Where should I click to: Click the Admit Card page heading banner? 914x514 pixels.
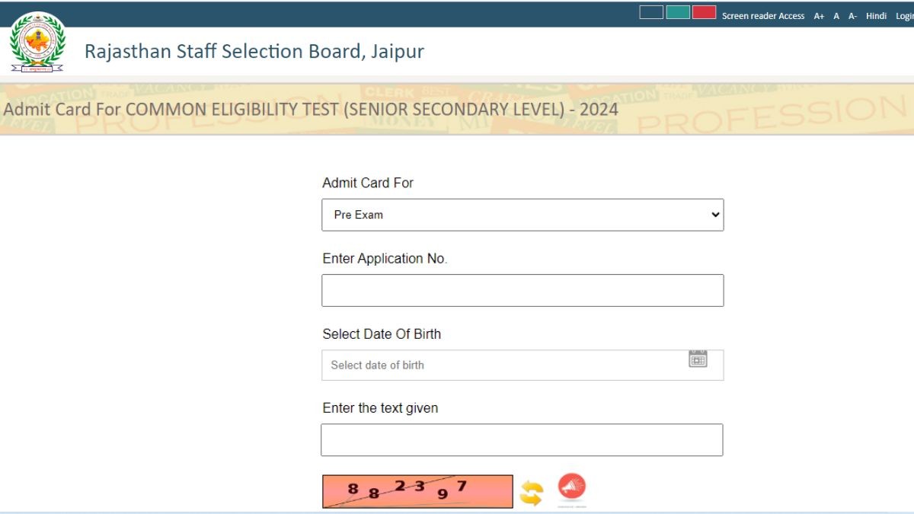(x=311, y=109)
